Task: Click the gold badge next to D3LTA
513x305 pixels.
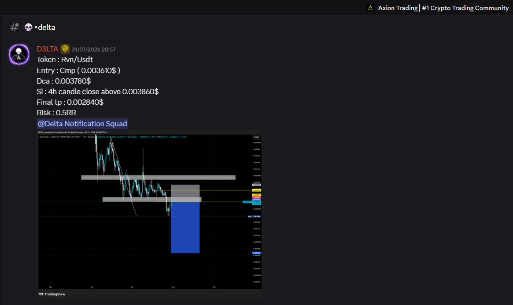Action: point(65,49)
